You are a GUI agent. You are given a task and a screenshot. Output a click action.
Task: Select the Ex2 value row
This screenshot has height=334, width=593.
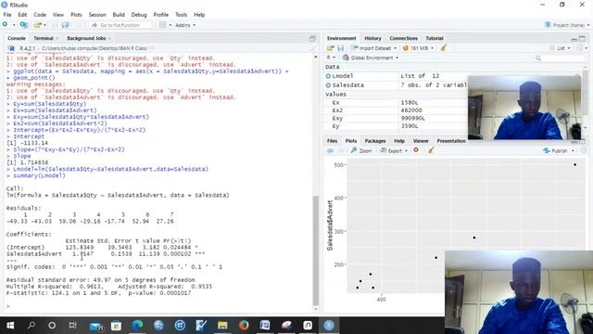click(x=396, y=110)
